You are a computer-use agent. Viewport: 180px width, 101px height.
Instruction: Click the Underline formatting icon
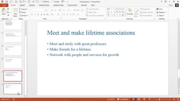point(38,14)
